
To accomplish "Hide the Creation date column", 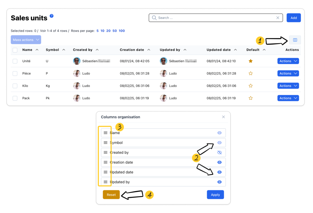I will (219, 162).
